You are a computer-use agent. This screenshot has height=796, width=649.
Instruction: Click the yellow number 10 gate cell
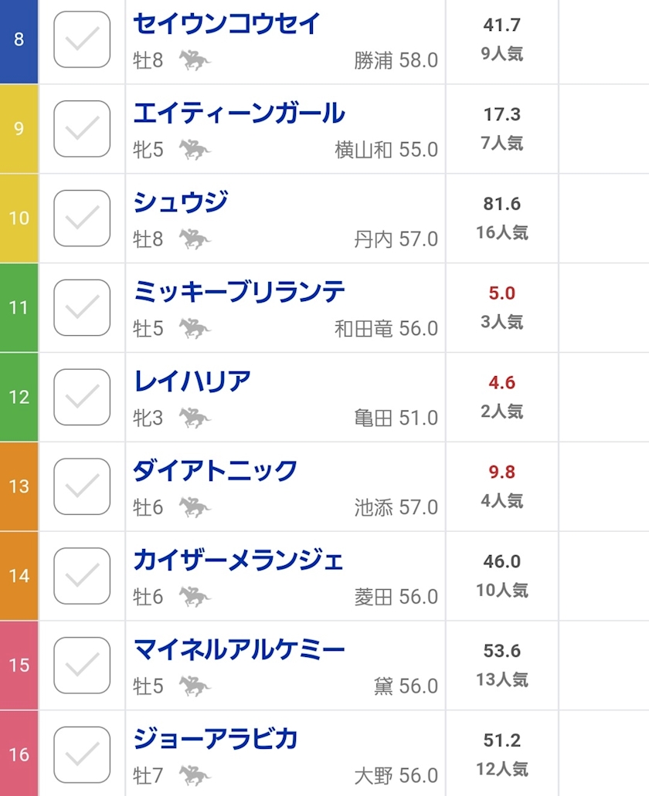pyautogui.click(x=19, y=218)
